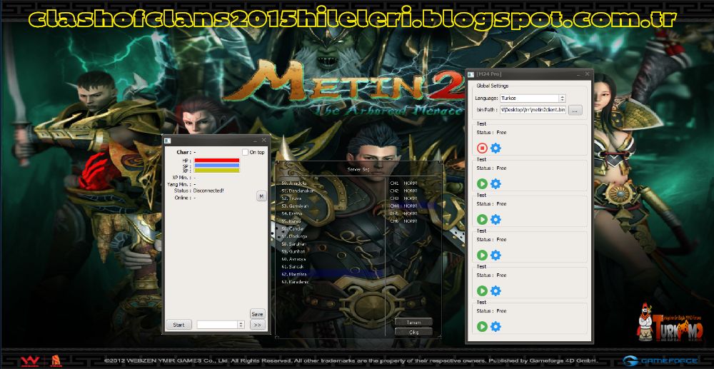Start the second Test slot with play icon

[482, 184]
